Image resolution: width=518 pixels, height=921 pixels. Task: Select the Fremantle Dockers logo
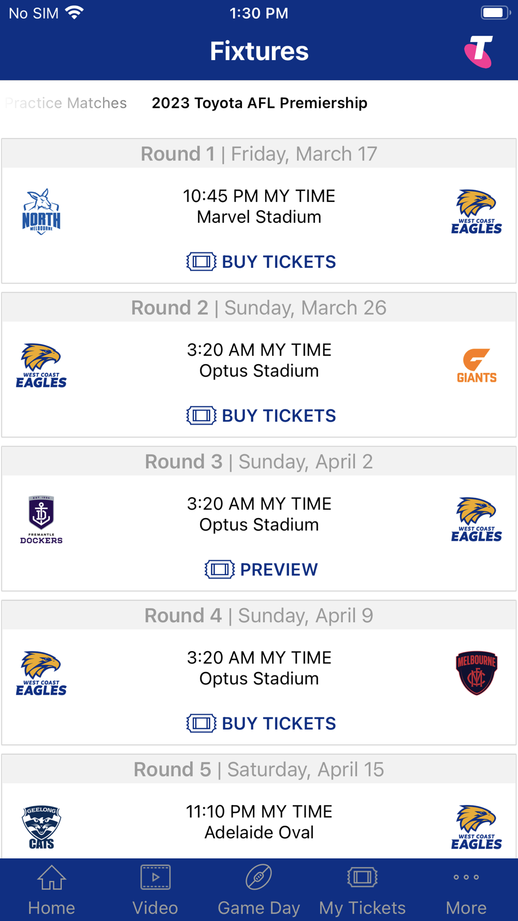[41, 520]
